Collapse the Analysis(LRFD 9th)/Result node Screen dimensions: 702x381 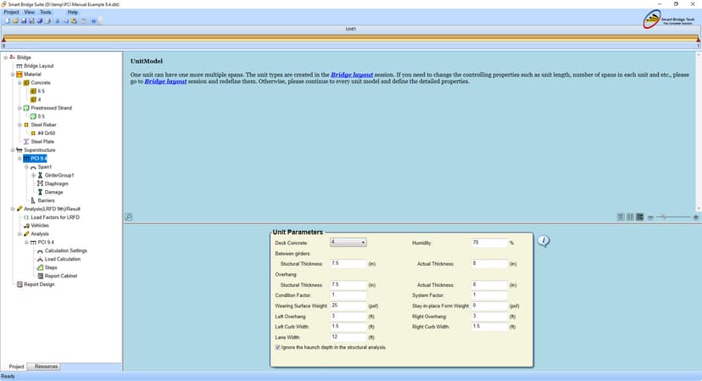tap(13, 209)
